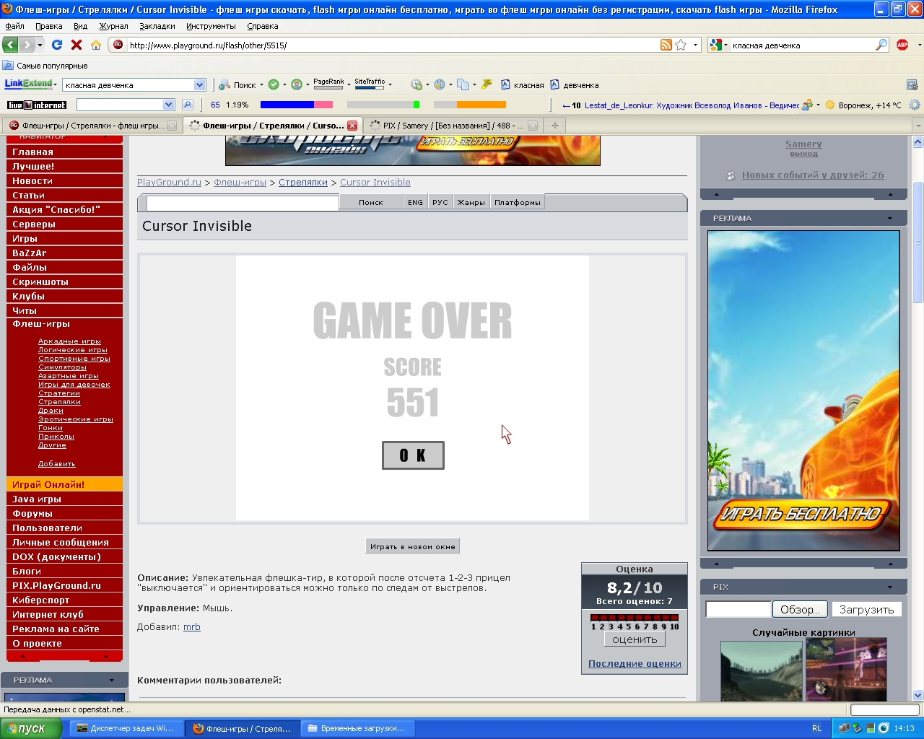The height and width of the screenshot is (739, 924).
Task: Click the Самые популярные bookmarks folder icon
Action: (x=9, y=66)
